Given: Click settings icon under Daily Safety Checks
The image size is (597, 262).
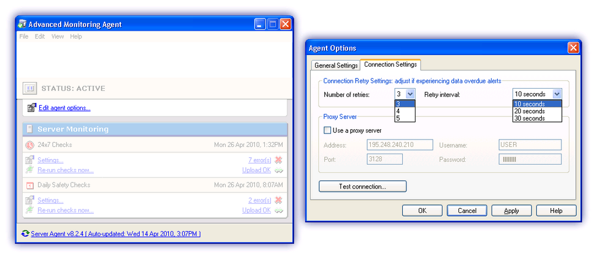Looking at the screenshot, I should pos(29,200).
